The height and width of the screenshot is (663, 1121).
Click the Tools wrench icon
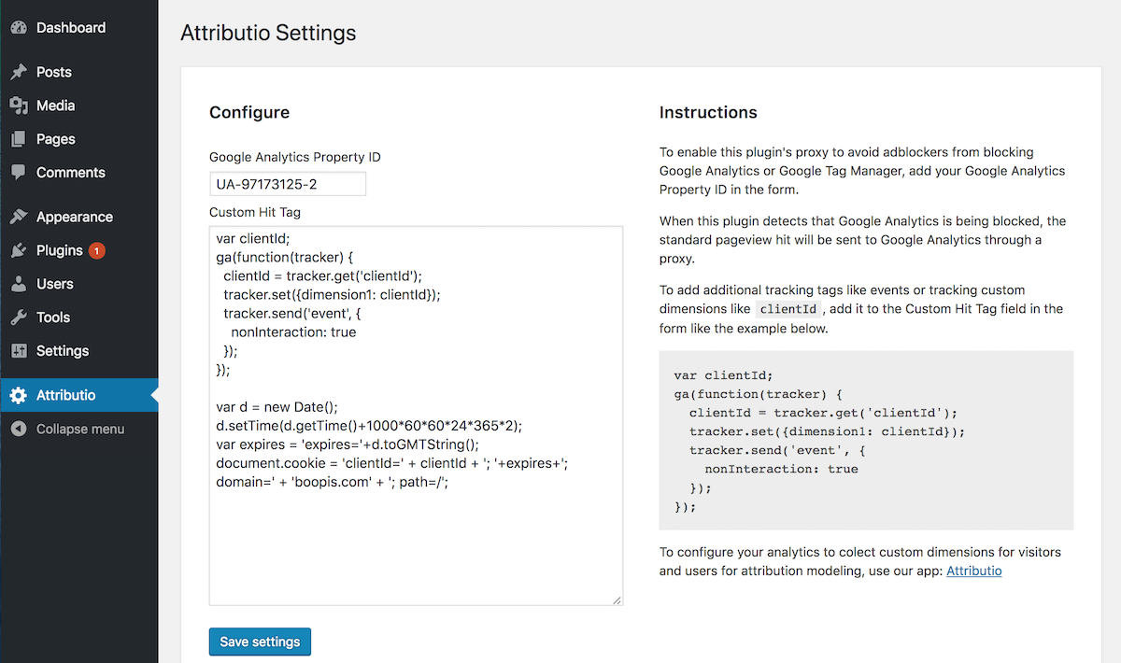pos(19,317)
